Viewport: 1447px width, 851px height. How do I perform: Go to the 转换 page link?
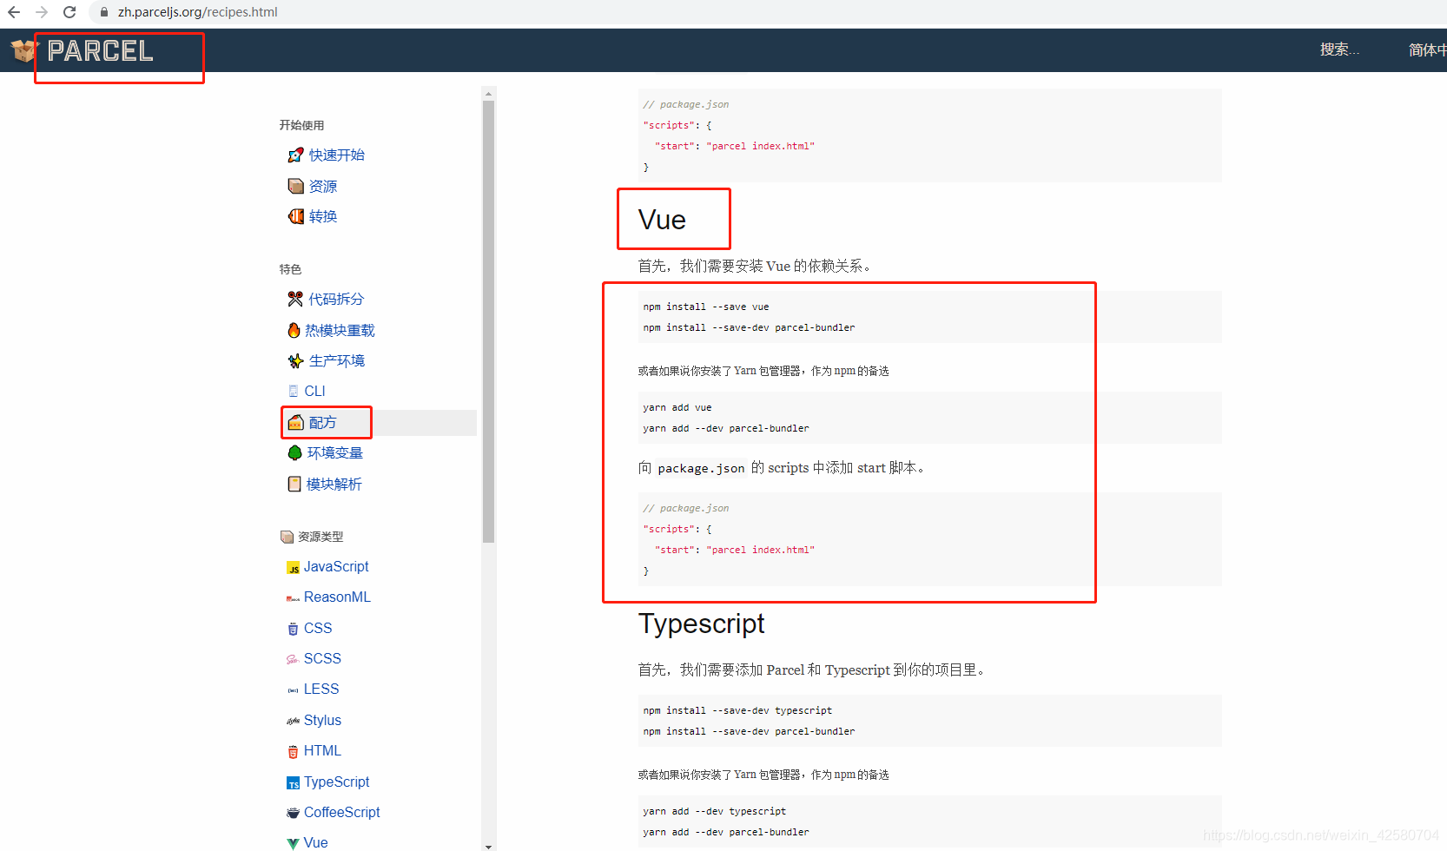(x=323, y=216)
